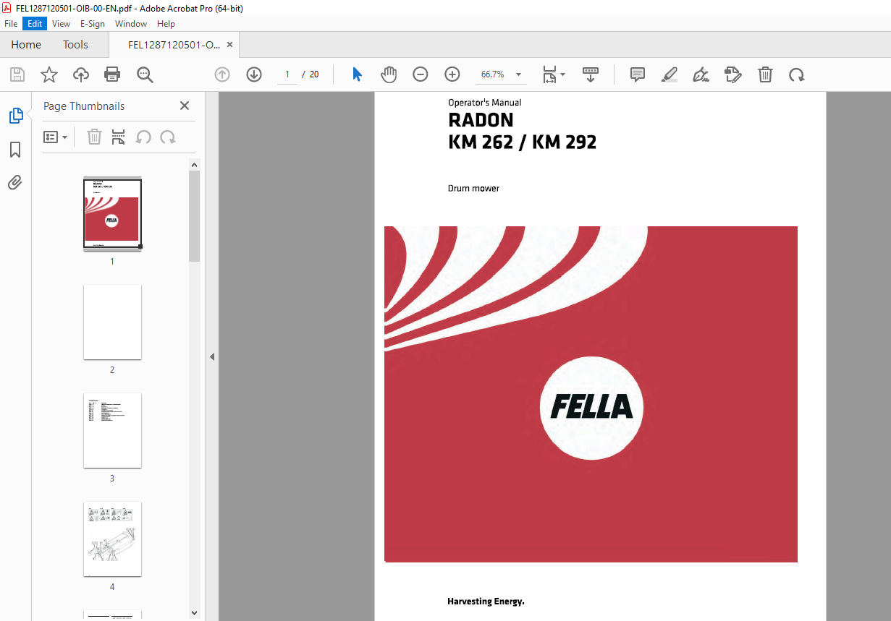This screenshot has width=891, height=621.
Task: Click the fit page width icon
Action: [x=549, y=74]
